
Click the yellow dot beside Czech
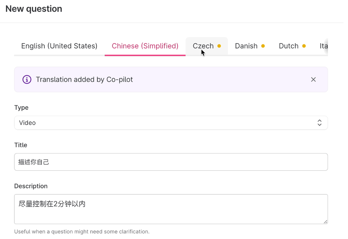pyautogui.click(x=219, y=46)
